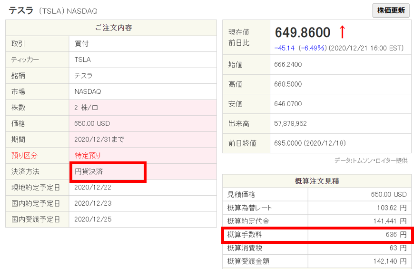The height and width of the screenshot is (269, 414).
Task: Select the -45.14 price change value
Action: 285,48
